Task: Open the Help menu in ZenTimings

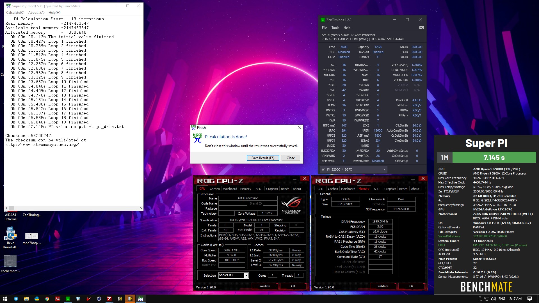Action: pos(347,28)
